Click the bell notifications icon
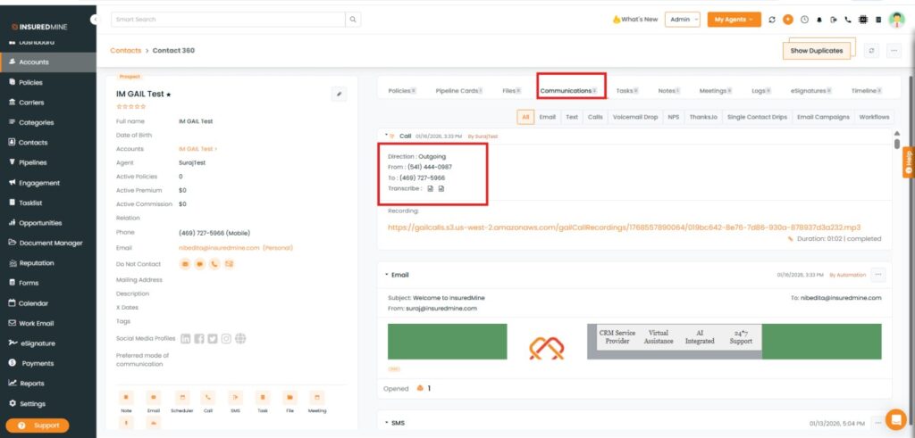The width and height of the screenshot is (915, 438). point(819,20)
